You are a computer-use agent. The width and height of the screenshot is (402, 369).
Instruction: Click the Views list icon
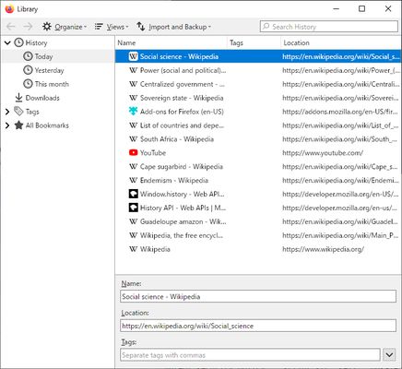pyautogui.click(x=99, y=27)
